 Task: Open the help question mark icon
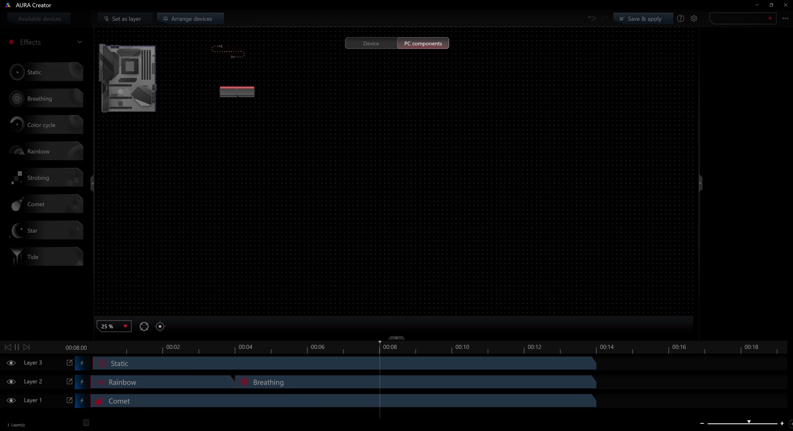pyautogui.click(x=680, y=19)
